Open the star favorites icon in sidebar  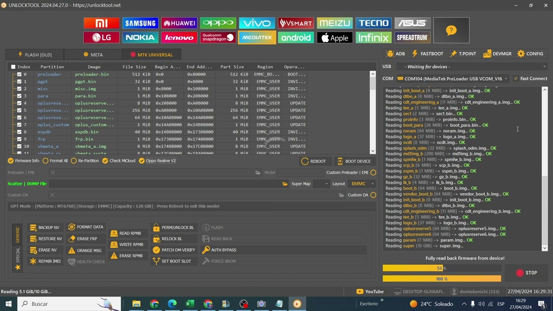(18, 267)
